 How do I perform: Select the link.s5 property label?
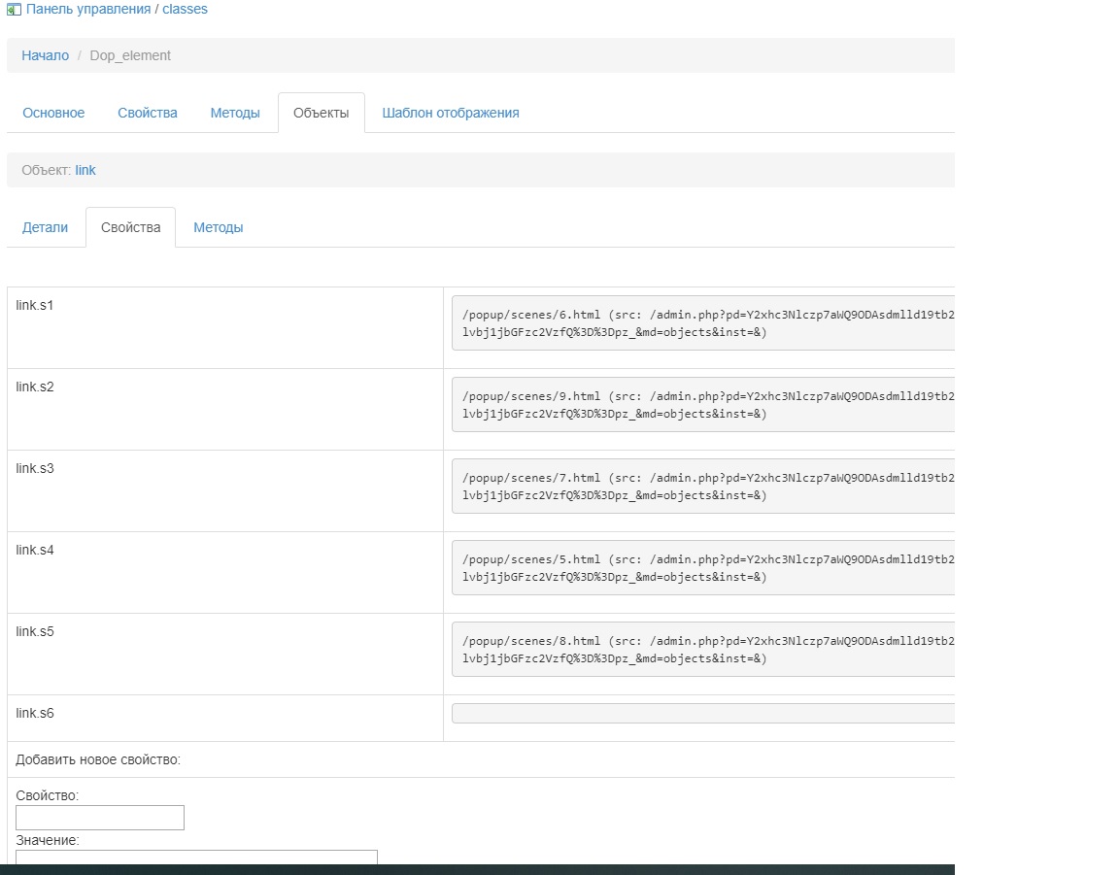point(35,631)
